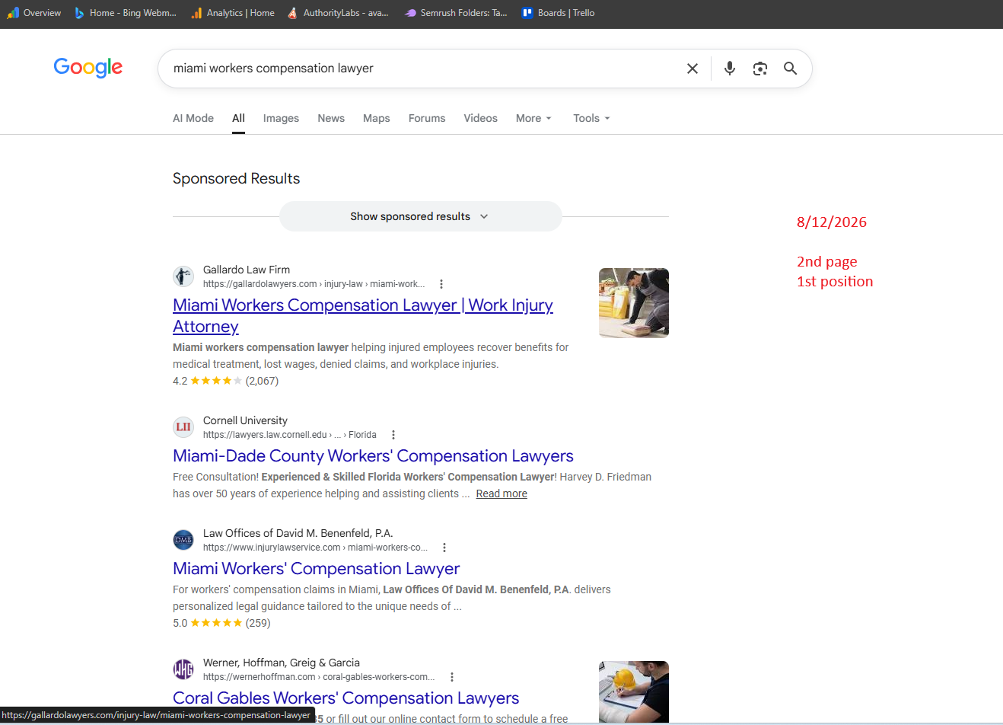The width and height of the screenshot is (1003, 725).
Task: Open AuthorityLabs bookmark
Action: [338, 13]
